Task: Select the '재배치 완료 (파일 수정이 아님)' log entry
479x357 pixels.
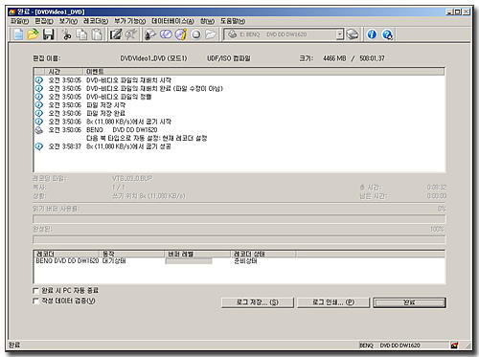Action: (154, 88)
